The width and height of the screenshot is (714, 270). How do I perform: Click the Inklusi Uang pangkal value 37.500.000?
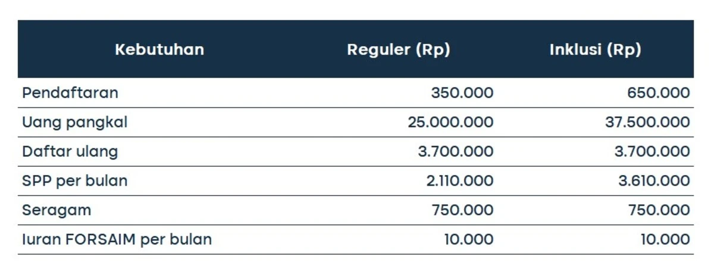[x=647, y=122]
